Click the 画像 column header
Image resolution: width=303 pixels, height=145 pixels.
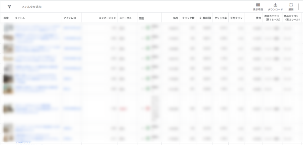click(x=6, y=18)
